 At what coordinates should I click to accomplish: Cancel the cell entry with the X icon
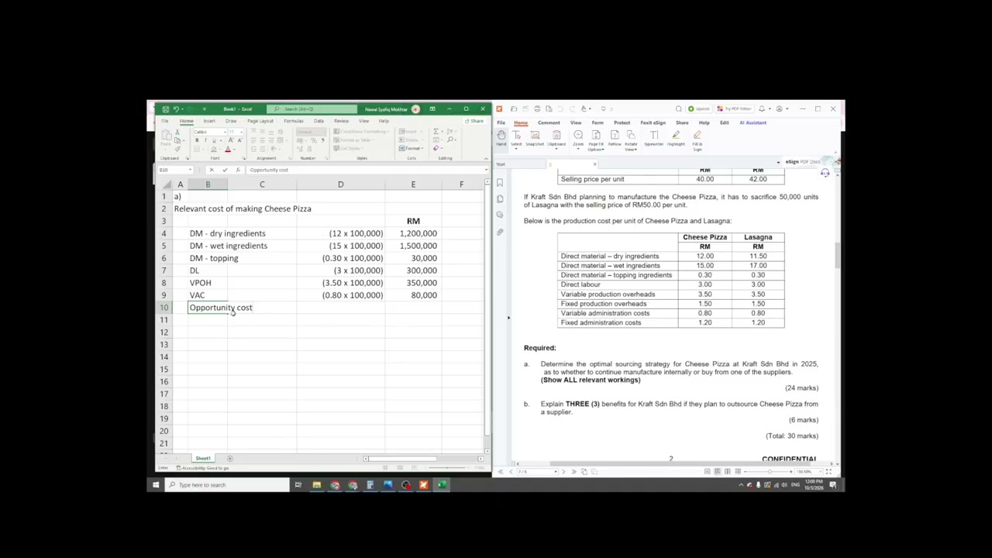(212, 170)
